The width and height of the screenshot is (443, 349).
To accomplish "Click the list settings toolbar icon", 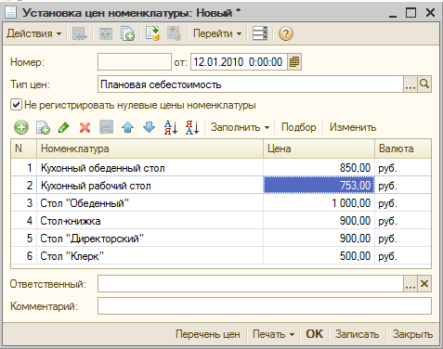I will (260, 33).
